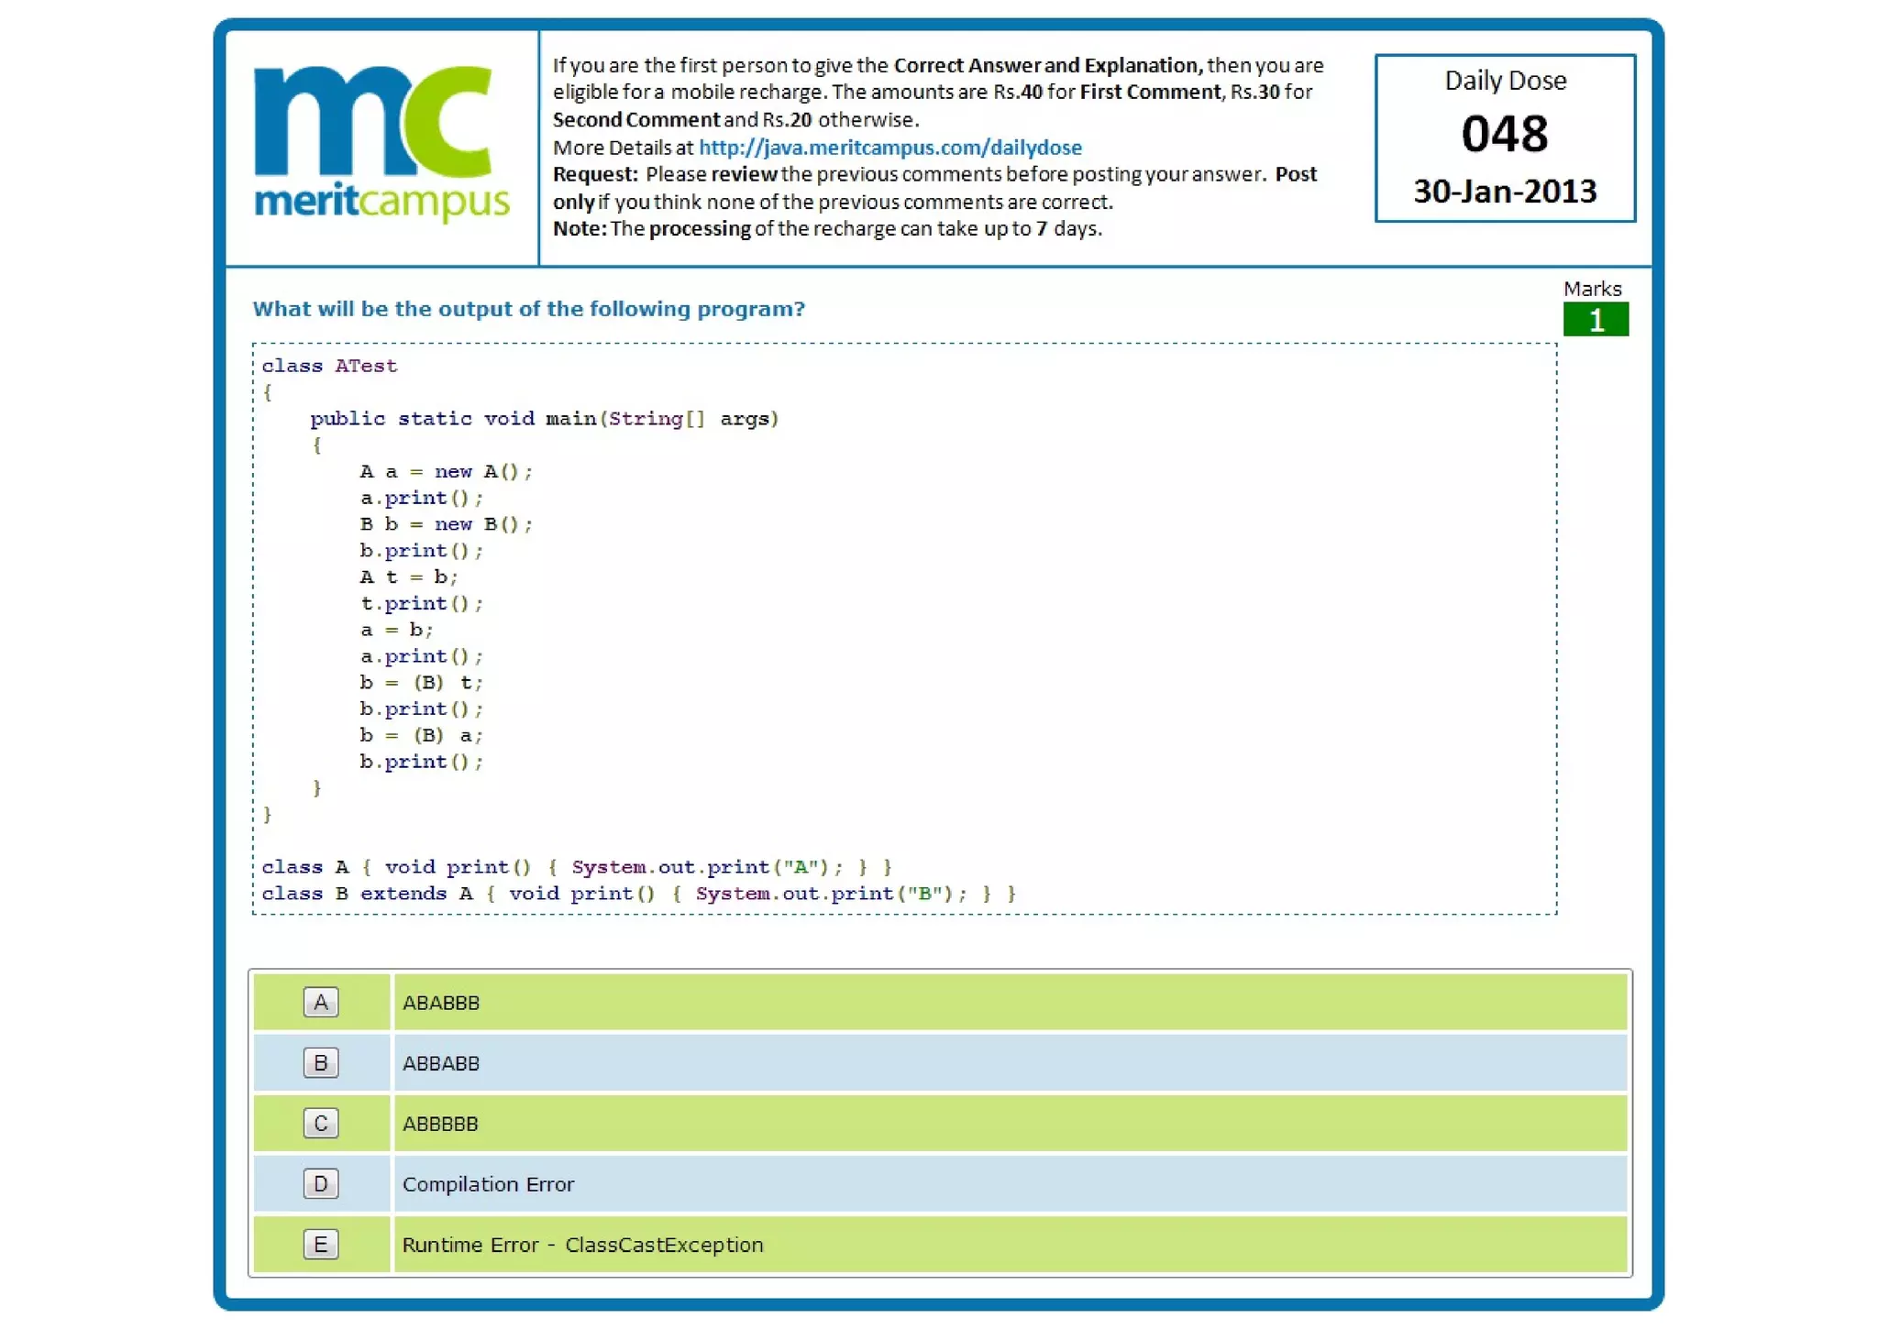The image size is (1878, 1329).
Task: Click the class B extends A line
Action: pyautogui.click(x=638, y=894)
